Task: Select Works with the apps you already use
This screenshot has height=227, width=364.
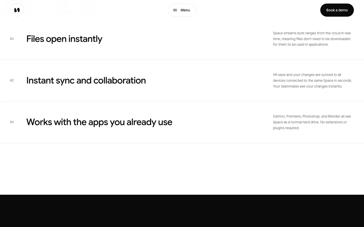Action: coord(99,122)
